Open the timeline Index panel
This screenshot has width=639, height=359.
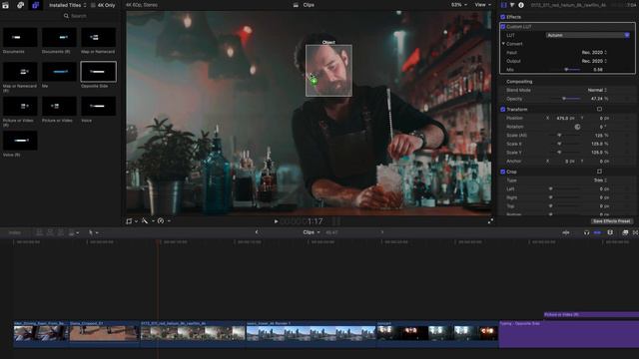[15, 232]
